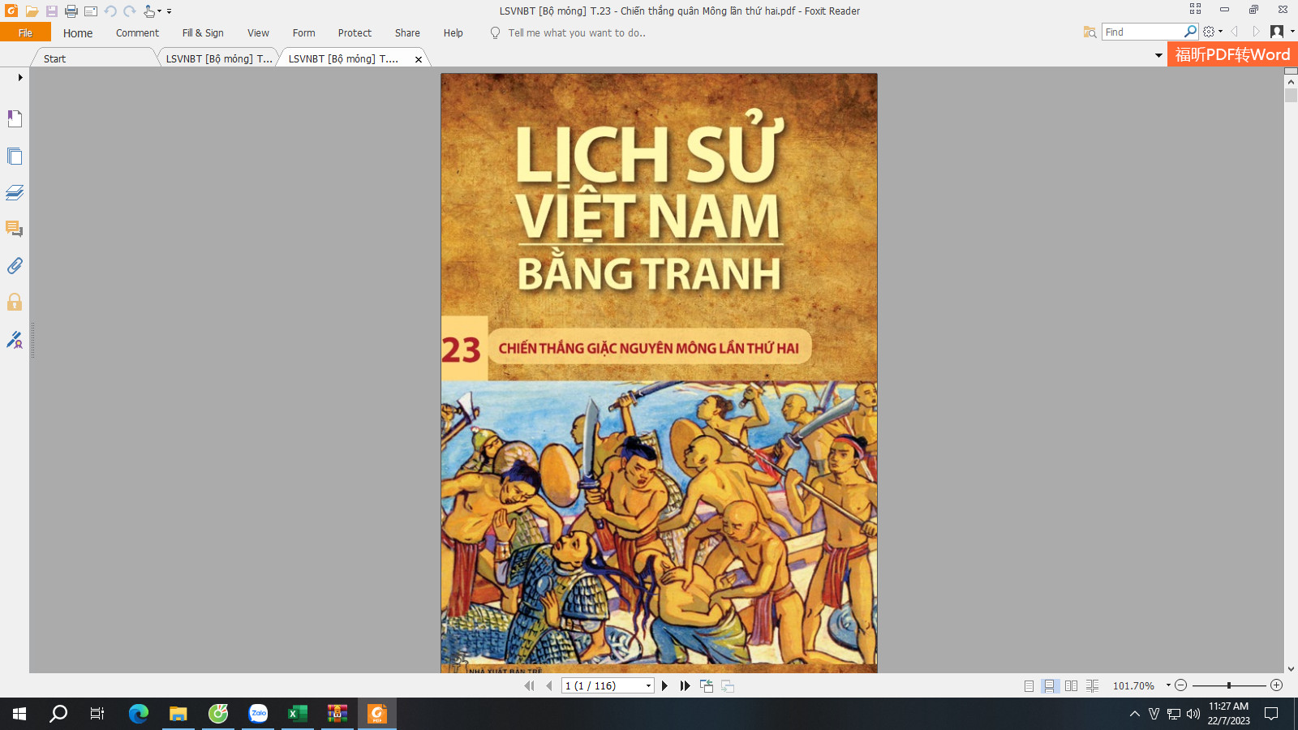Screen dimensions: 1298x730
Task: Click the Save icon in quick toolbar
Action: coord(51,11)
